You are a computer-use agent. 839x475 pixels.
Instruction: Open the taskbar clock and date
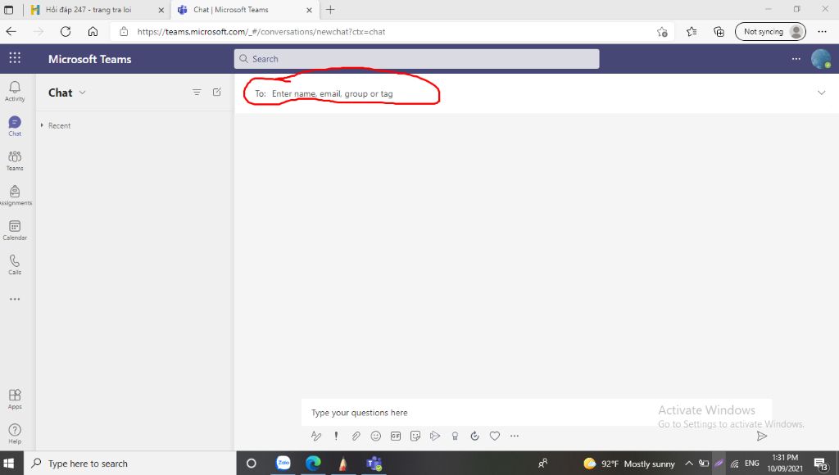coord(785,464)
